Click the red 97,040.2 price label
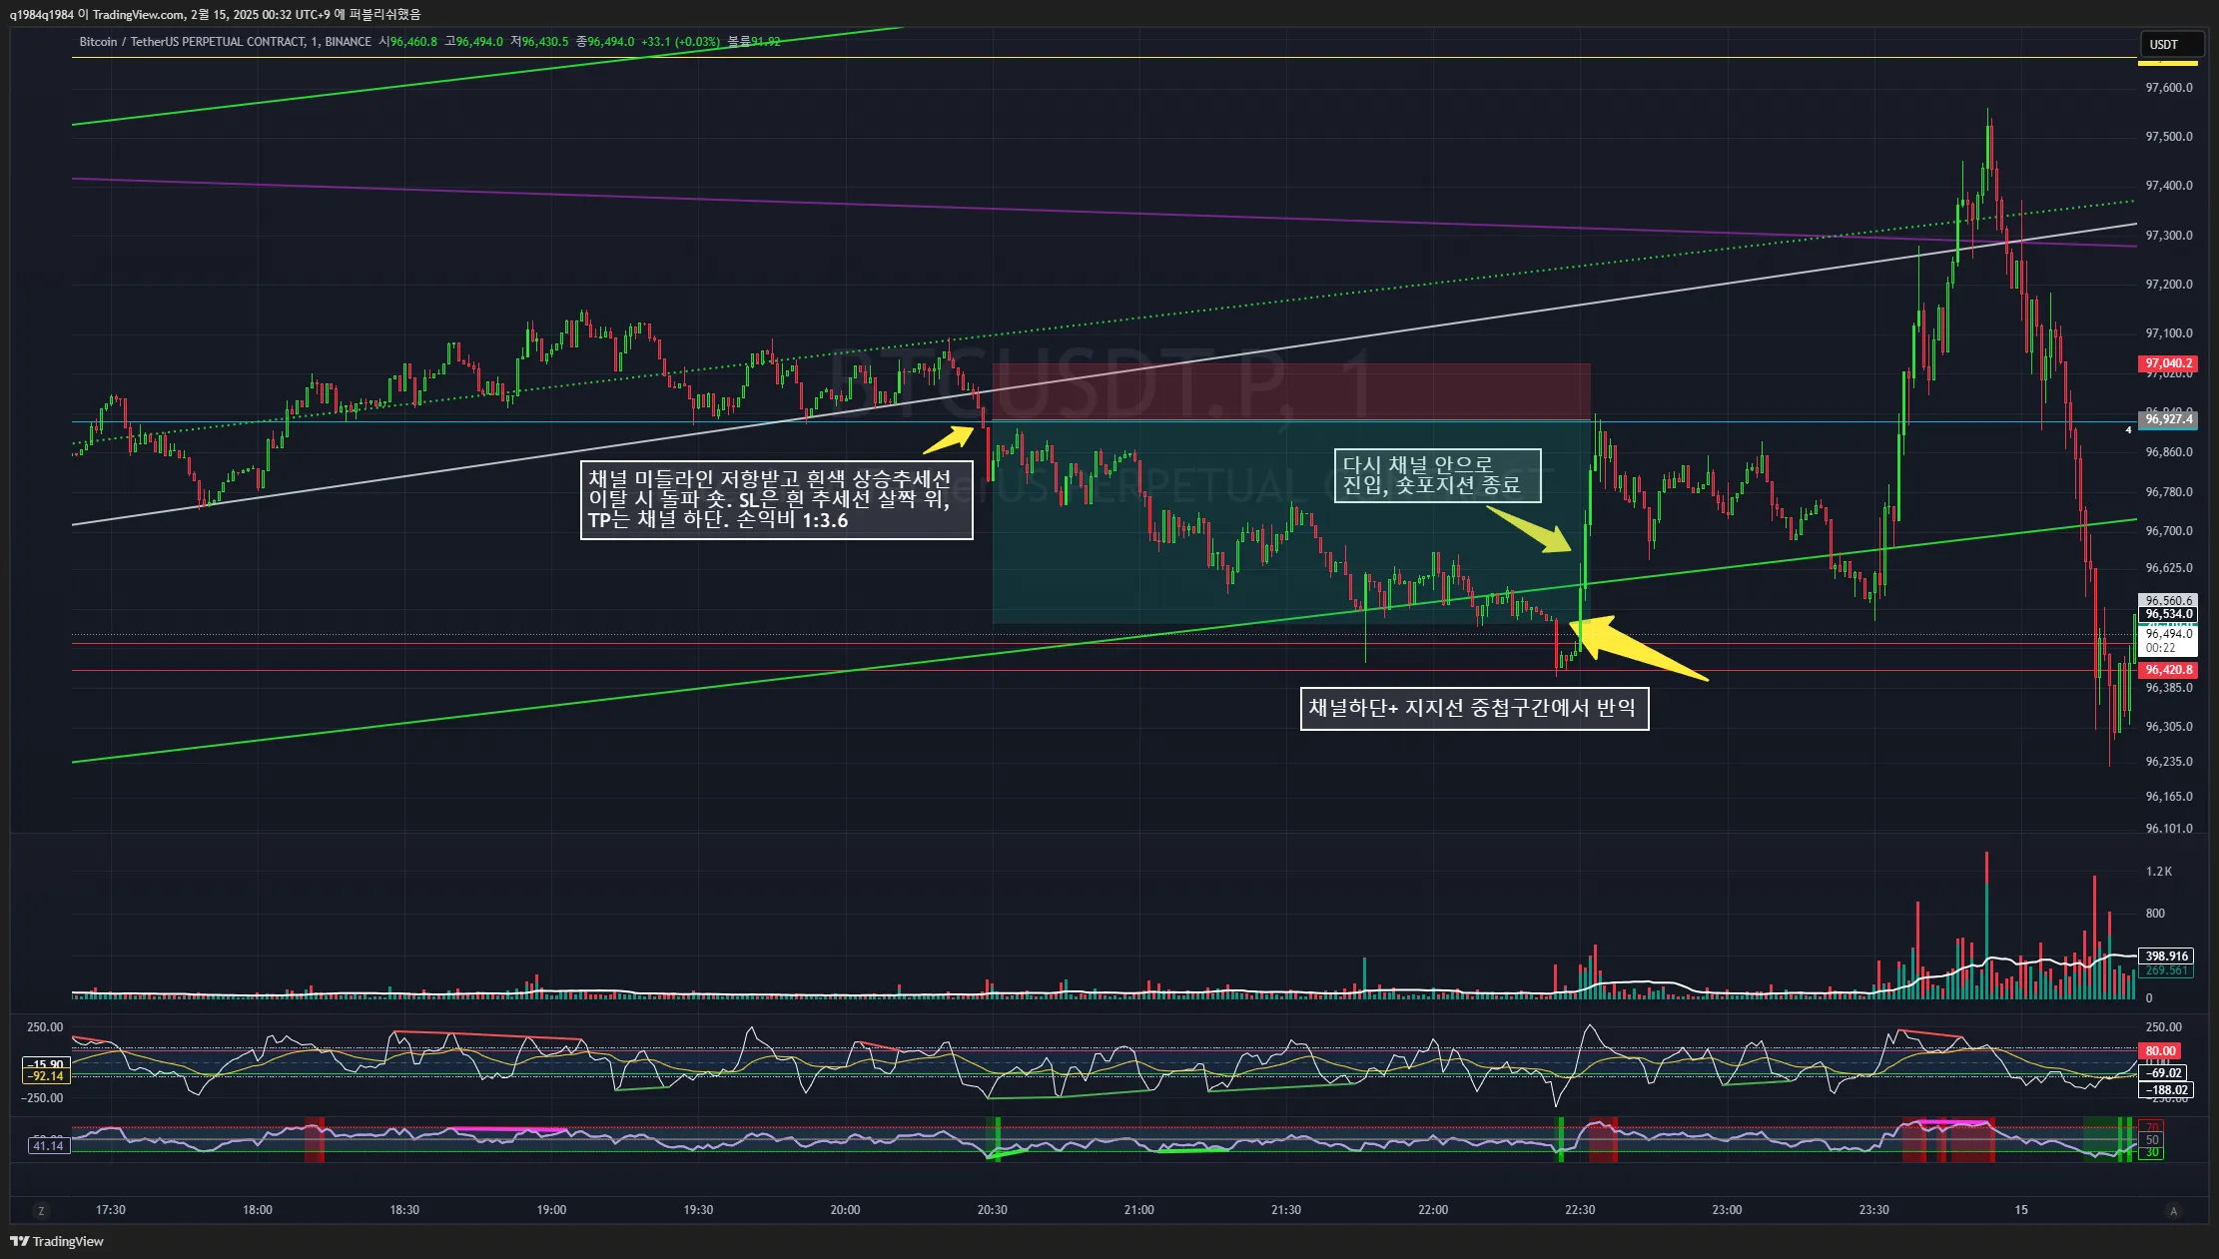This screenshot has width=2219, height=1259. tap(2167, 363)
